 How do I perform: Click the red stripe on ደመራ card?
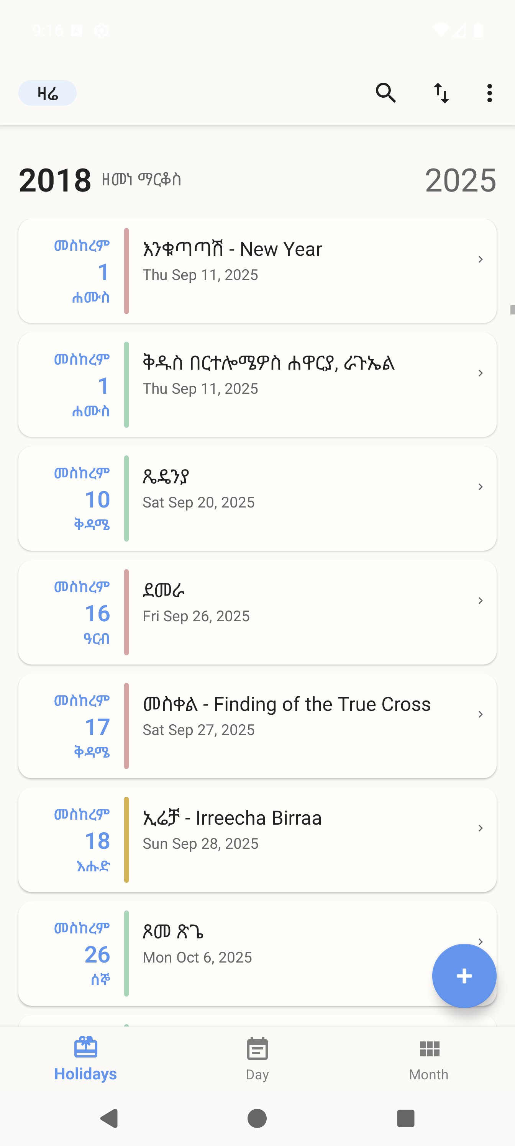pyautogui.click(x=126, y=612)
